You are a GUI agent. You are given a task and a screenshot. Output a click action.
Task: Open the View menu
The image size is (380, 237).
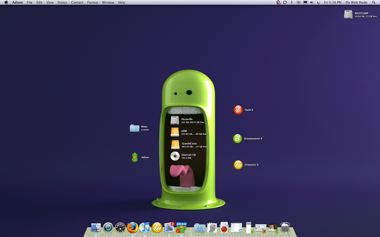[x=50, y=2]
